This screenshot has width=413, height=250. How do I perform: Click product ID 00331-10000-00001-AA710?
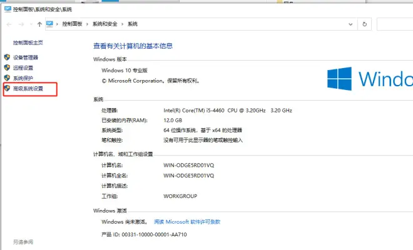[154, 234]
